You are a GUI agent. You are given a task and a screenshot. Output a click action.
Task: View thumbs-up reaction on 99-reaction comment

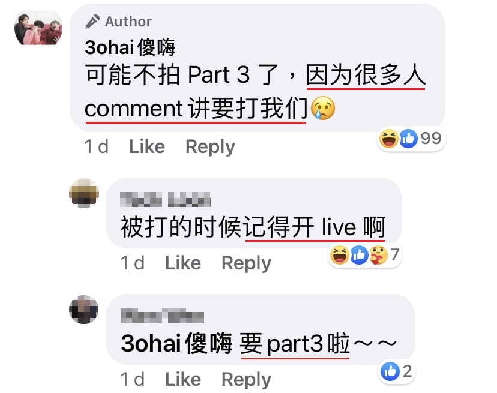(x=408, y=139)
